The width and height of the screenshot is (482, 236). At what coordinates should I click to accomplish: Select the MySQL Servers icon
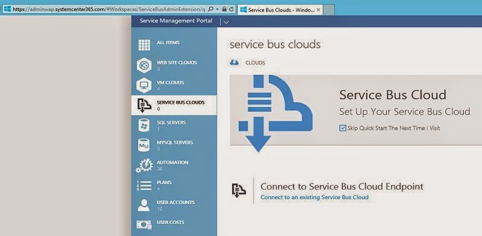tap(144, 145)
